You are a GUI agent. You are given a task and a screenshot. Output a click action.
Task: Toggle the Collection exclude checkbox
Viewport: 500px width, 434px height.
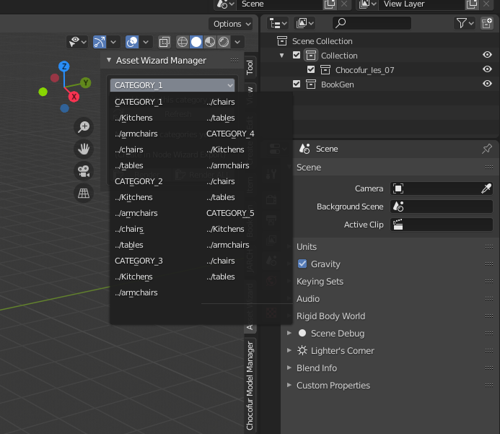pyautogui.click(x=297, y=55)
